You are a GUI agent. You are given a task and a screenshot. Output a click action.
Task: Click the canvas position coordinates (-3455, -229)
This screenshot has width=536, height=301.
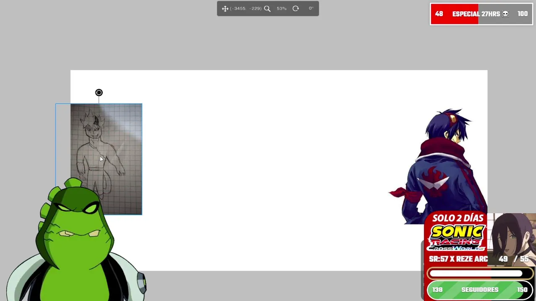click(246, 8)
